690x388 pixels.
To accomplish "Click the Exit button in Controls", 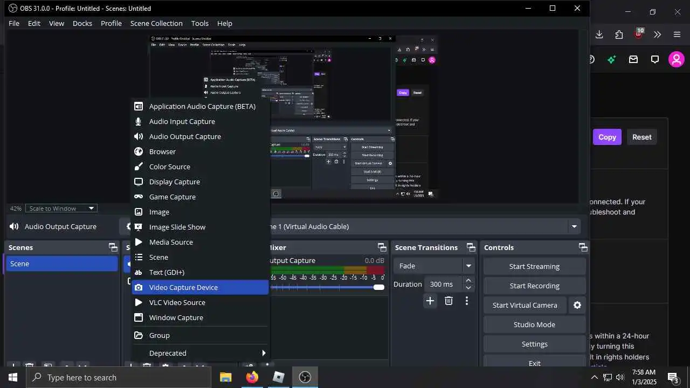I will [x=534, y=362].
